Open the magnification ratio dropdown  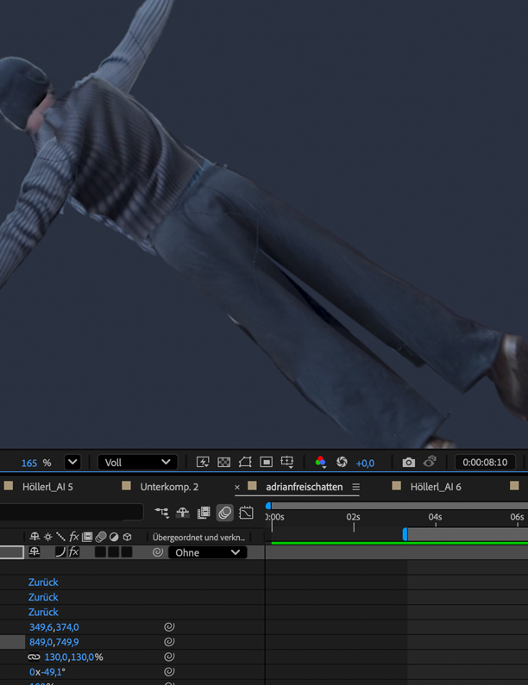click(72, 463)
